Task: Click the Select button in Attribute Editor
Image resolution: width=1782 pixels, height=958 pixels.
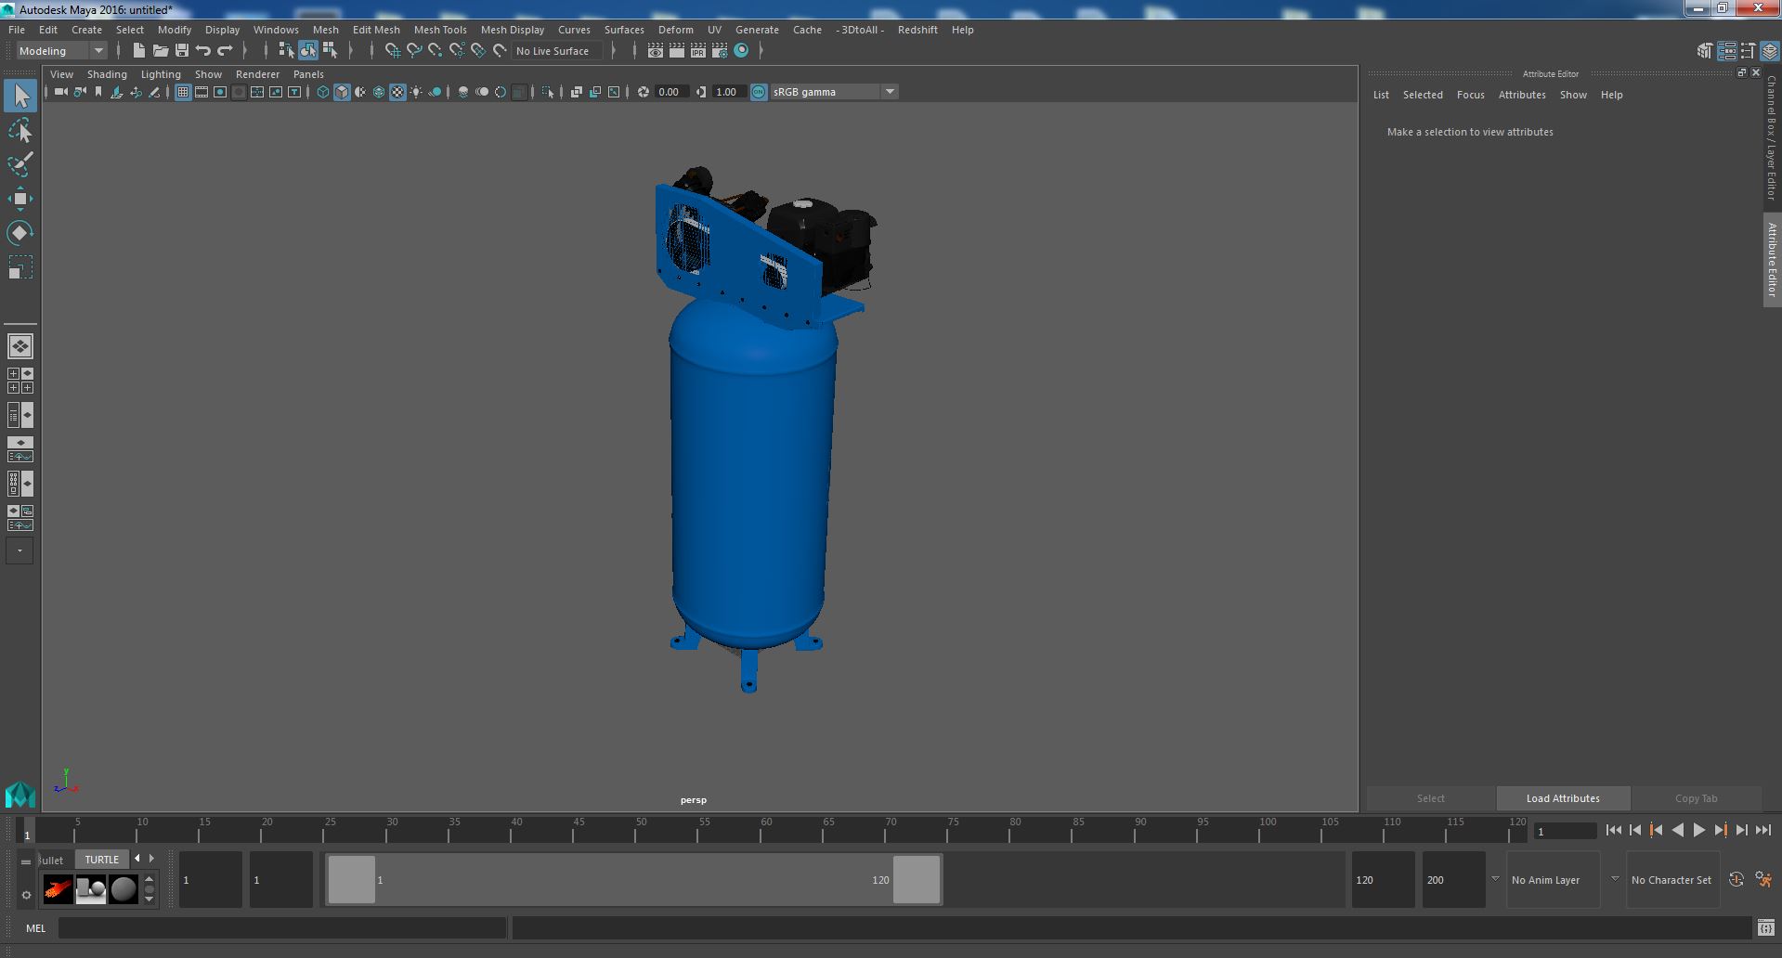Action: (1430, 798)
